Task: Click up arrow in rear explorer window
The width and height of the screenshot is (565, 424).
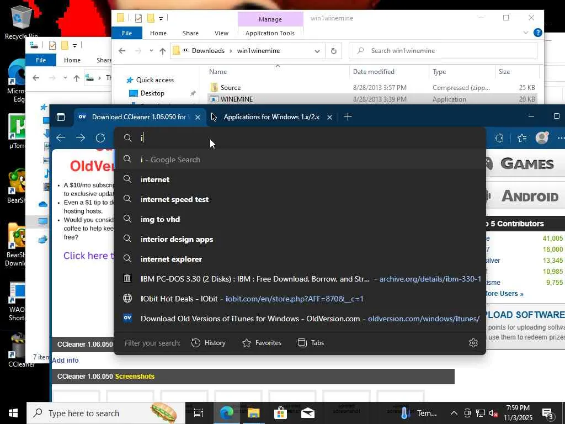Action: 76,78
